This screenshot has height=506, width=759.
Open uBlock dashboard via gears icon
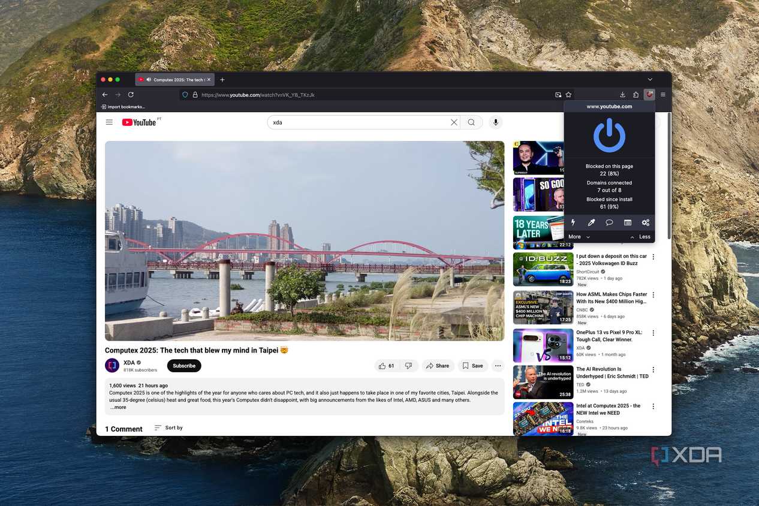coord(646,222)
